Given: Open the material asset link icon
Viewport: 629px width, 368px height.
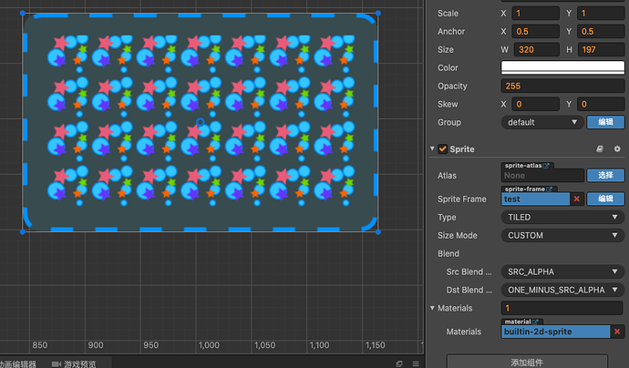Looking at the screenshot, I should click(x=535, y=322).
